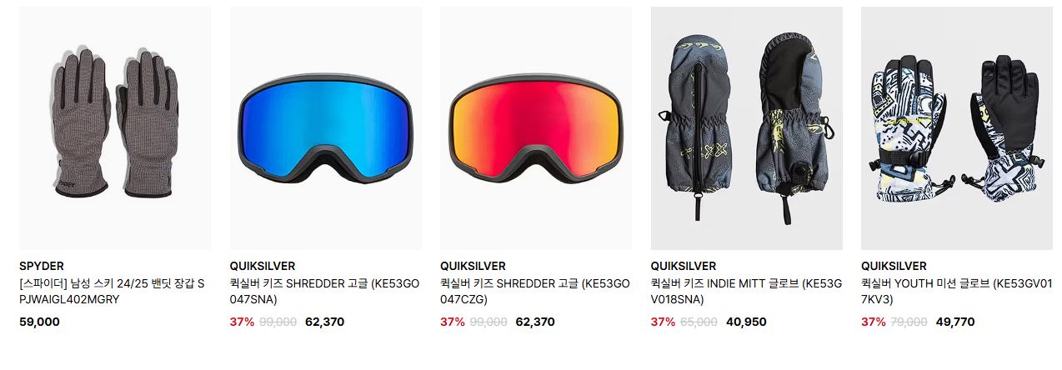Image resolution: width=1062 pixels, height=370 pixels.
Task: Open the blue-lens Shredder goggle image
Action: 325,128
